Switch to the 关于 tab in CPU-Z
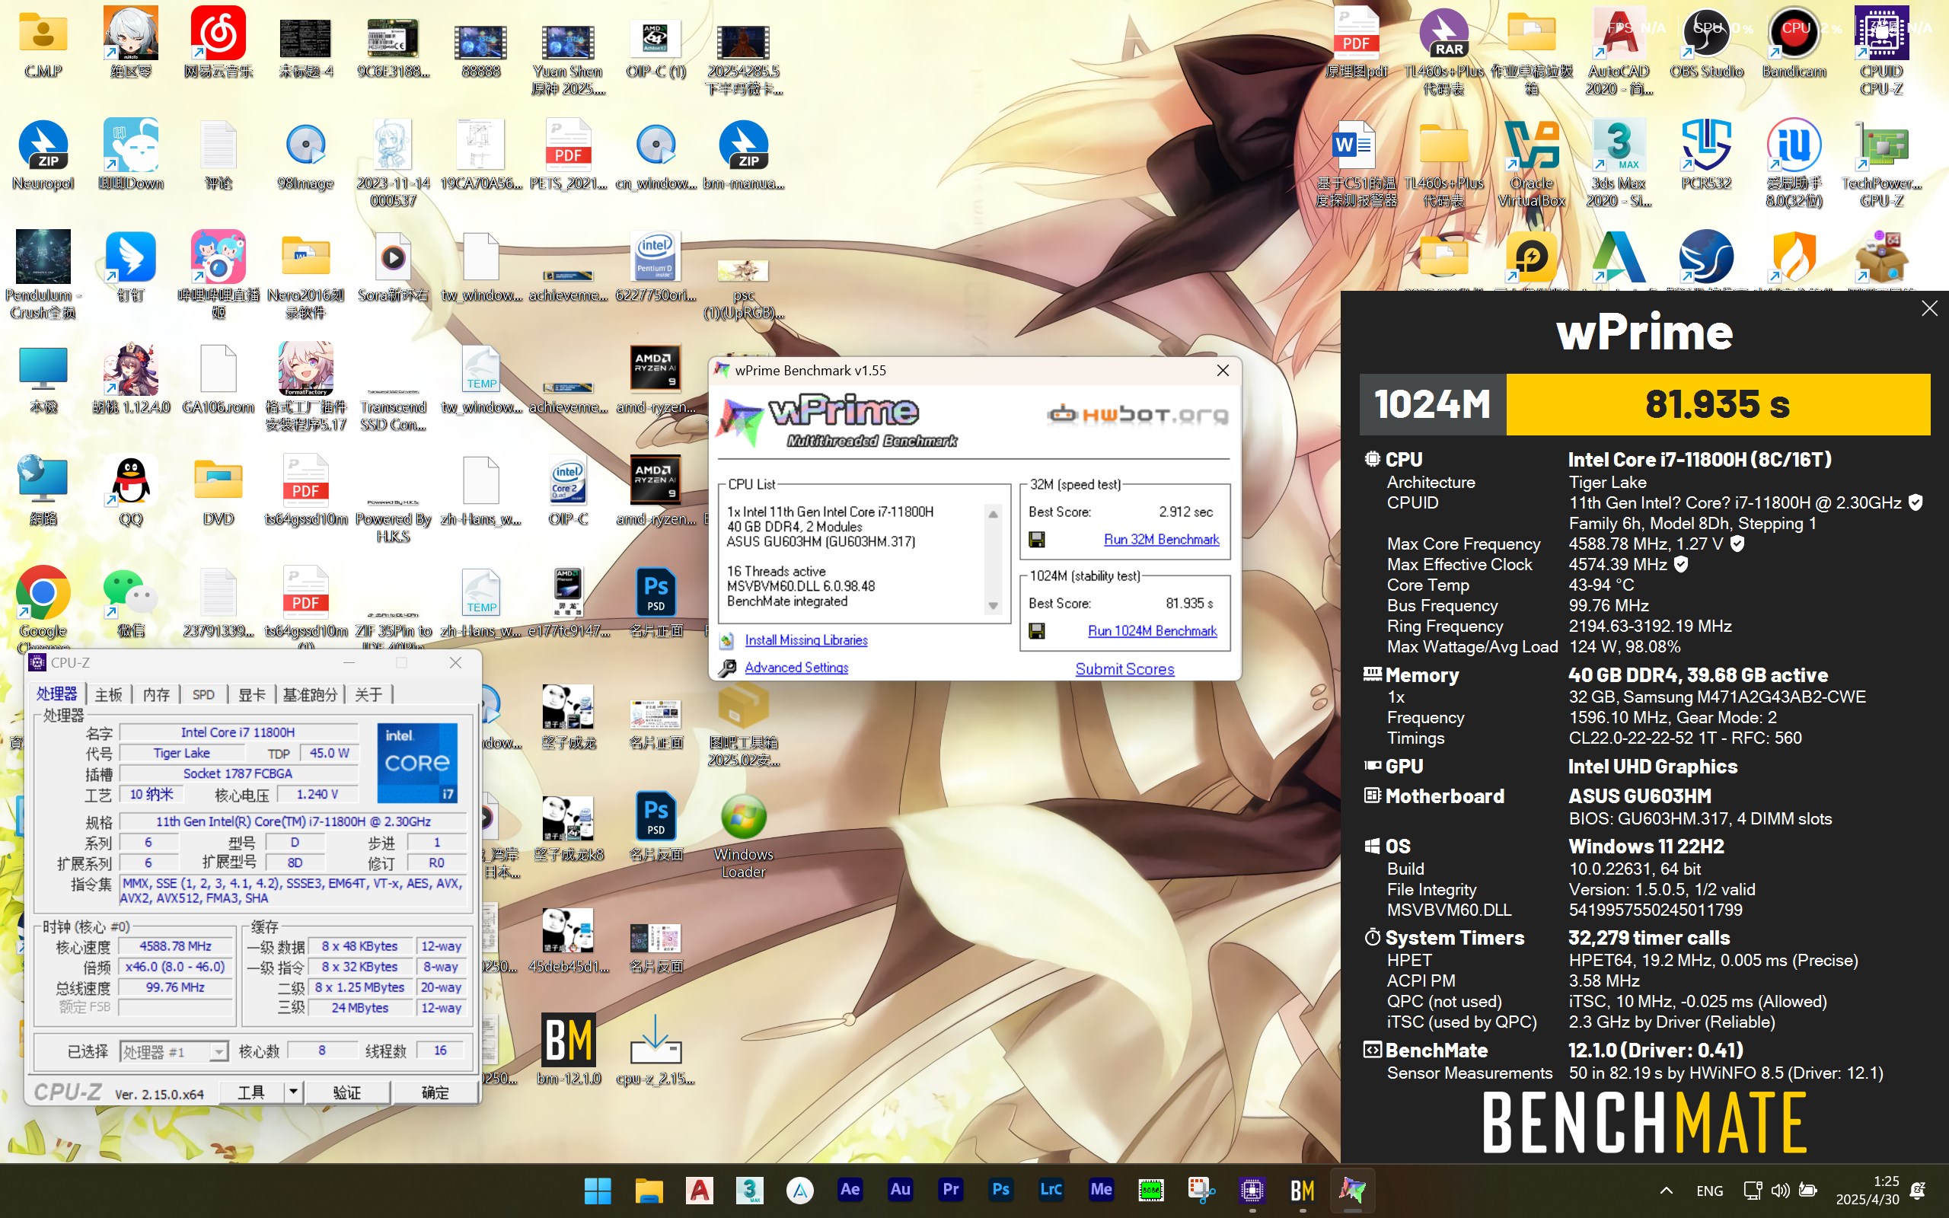 368,694
